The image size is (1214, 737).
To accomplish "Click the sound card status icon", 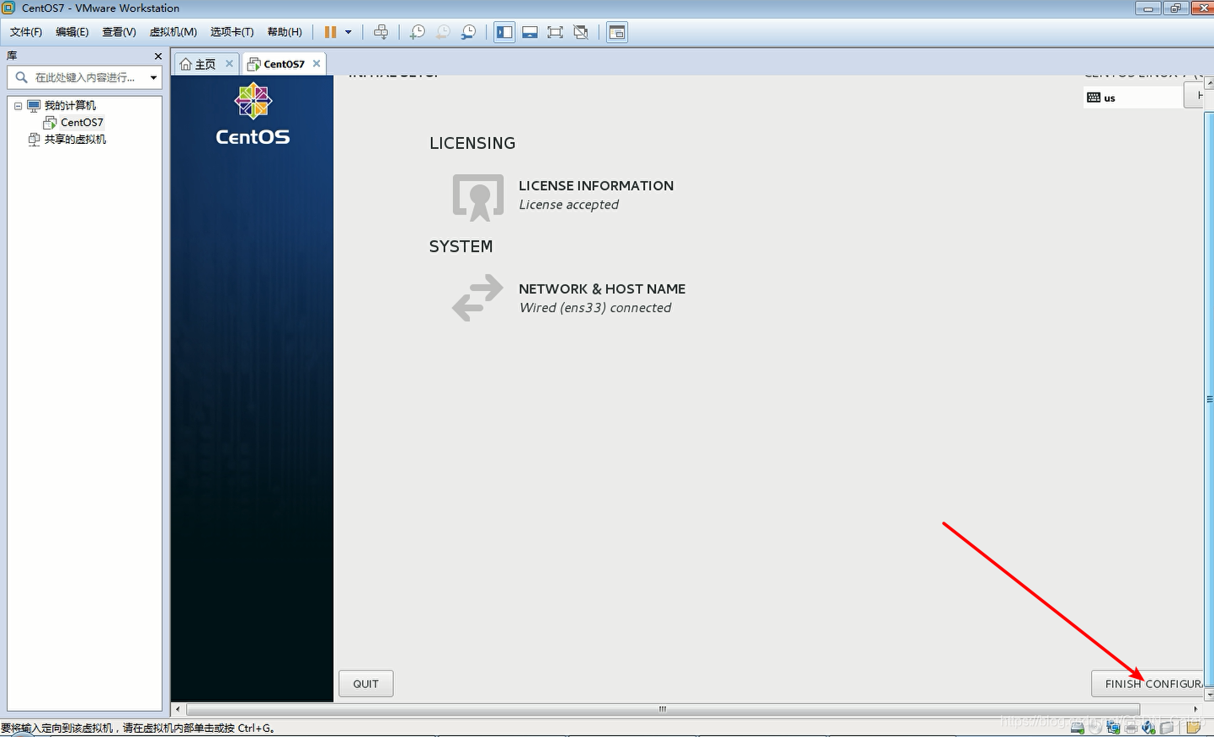I will point(1148,727).
